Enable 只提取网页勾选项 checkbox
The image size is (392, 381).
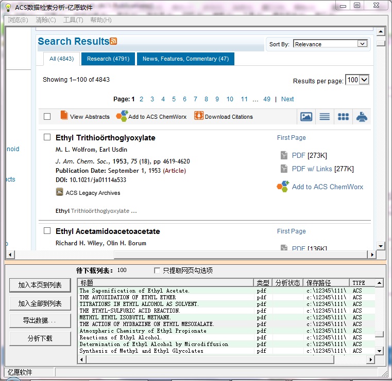(157, 270)
